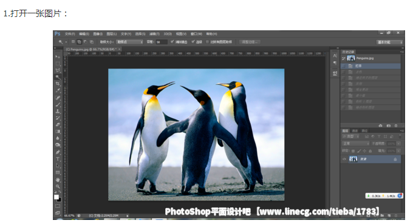413x223 pixels.
Task: Toggle lock position icon in Layers
Action: pos(364,151)
